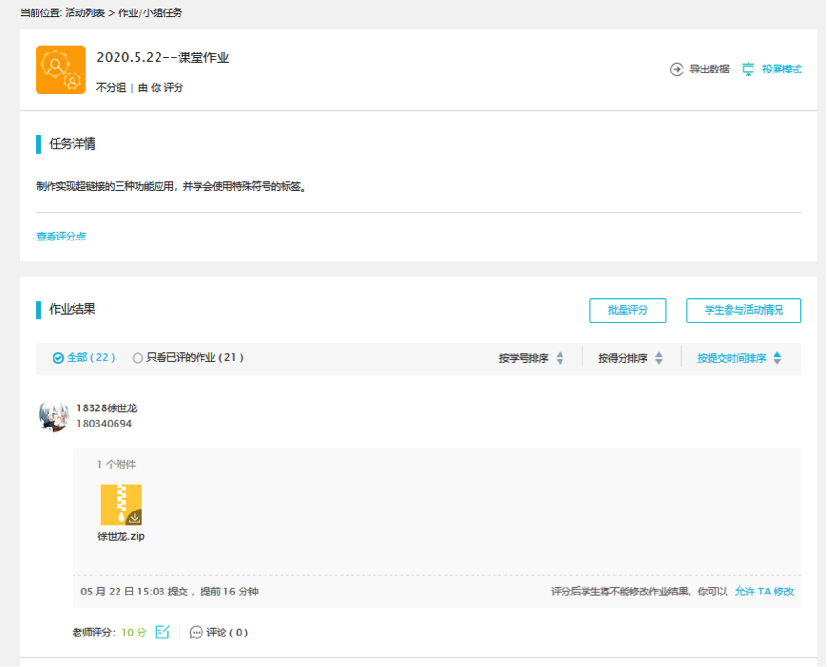Click 学生参与活动情况 button

[x=743, y=310]
